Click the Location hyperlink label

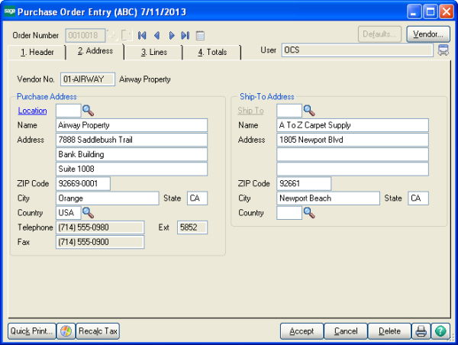(33, 111)
